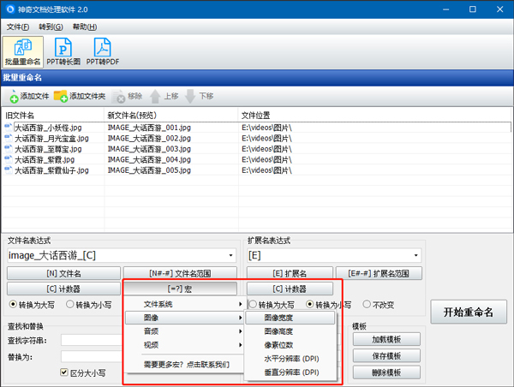Viewport: 514px width, 387px height.
Task: Click the 开始重命名 button
Action: [x=469, y=312]
